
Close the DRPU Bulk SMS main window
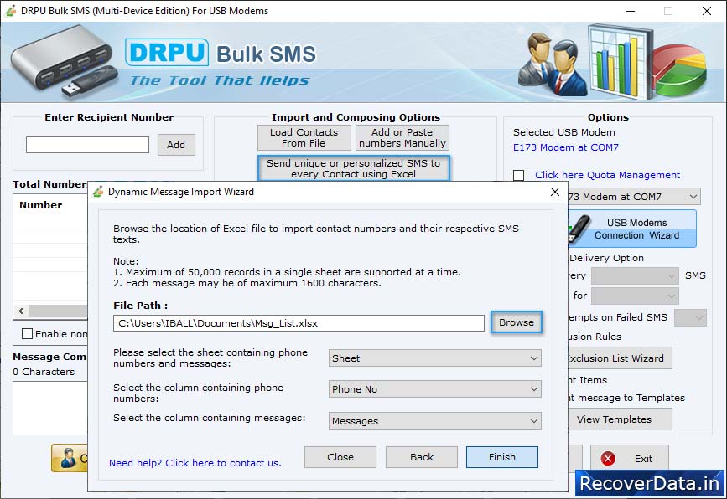(707, 11)
